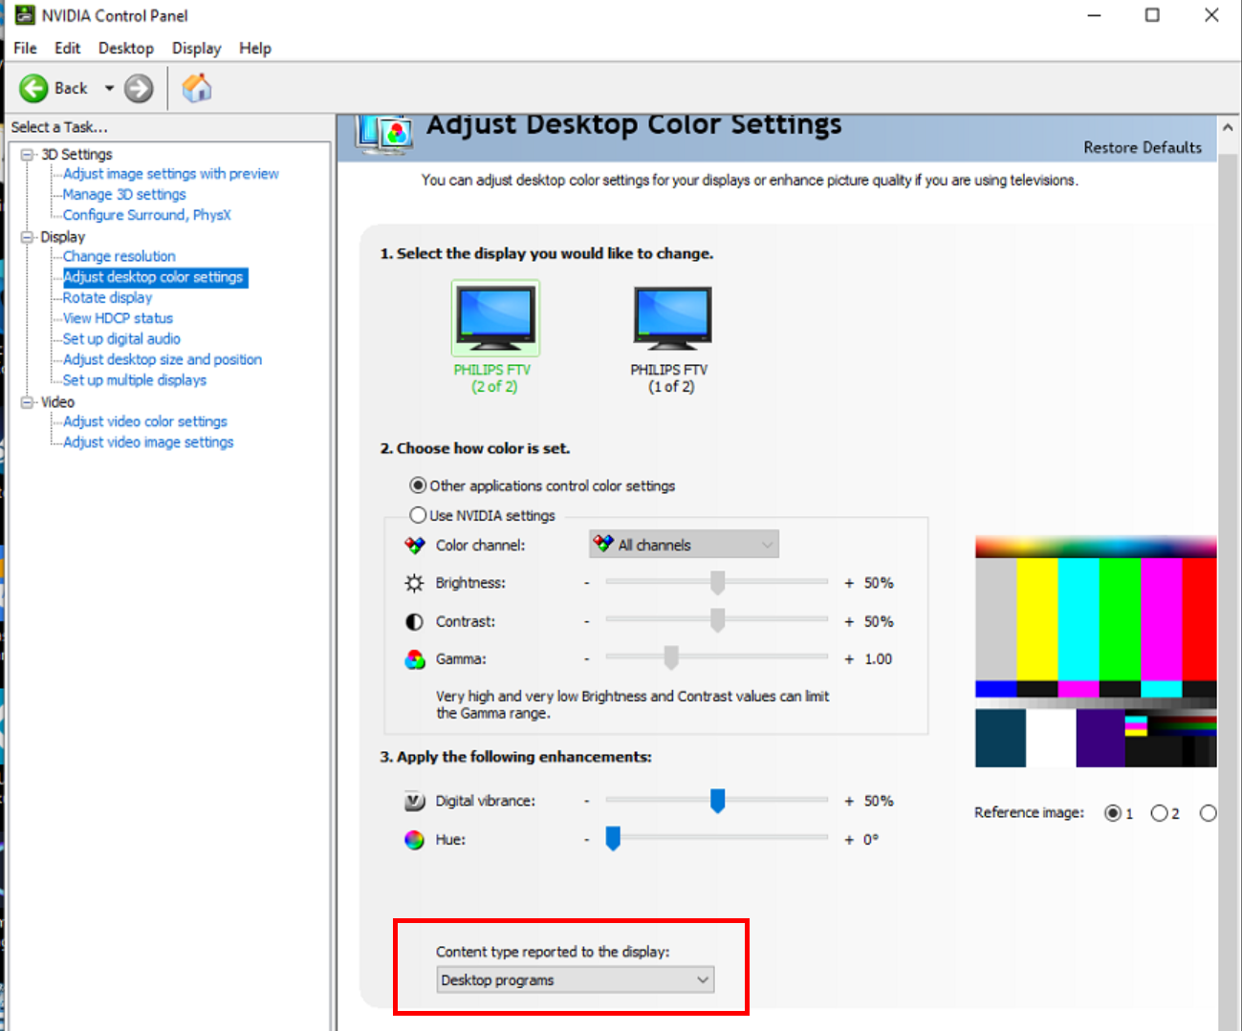The image size is (1242, 1031).
Task: Click the Contrast half-circle icon
Action: [414, 622]
